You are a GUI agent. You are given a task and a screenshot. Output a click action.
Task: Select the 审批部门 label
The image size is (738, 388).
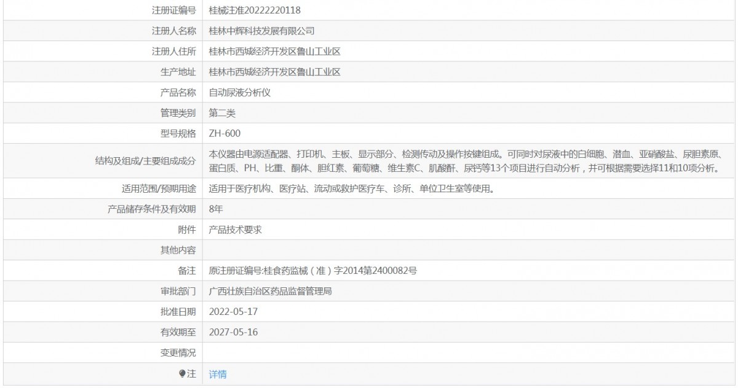(x=178, y=291)
